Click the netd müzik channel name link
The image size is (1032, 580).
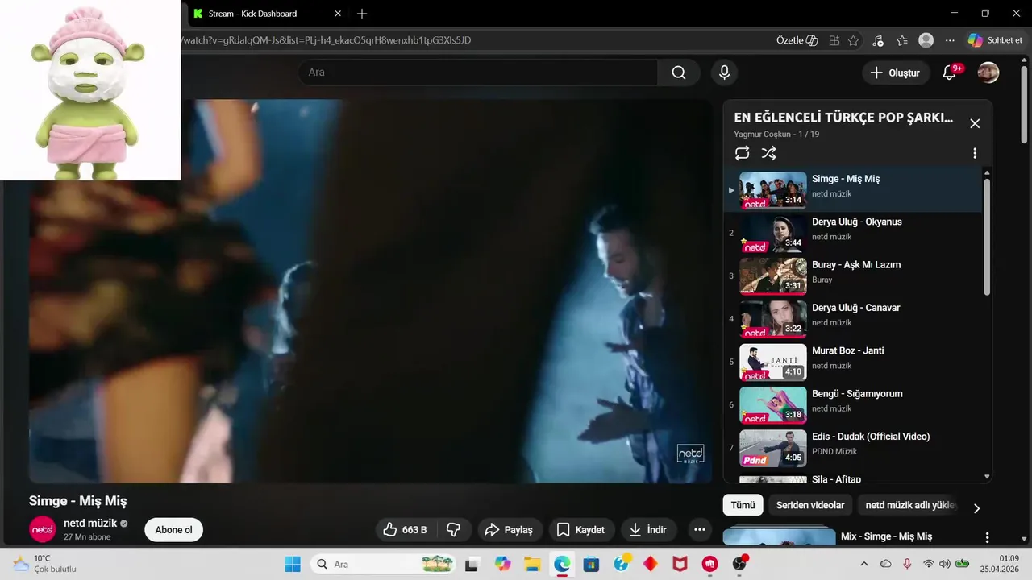coord(89,524)
